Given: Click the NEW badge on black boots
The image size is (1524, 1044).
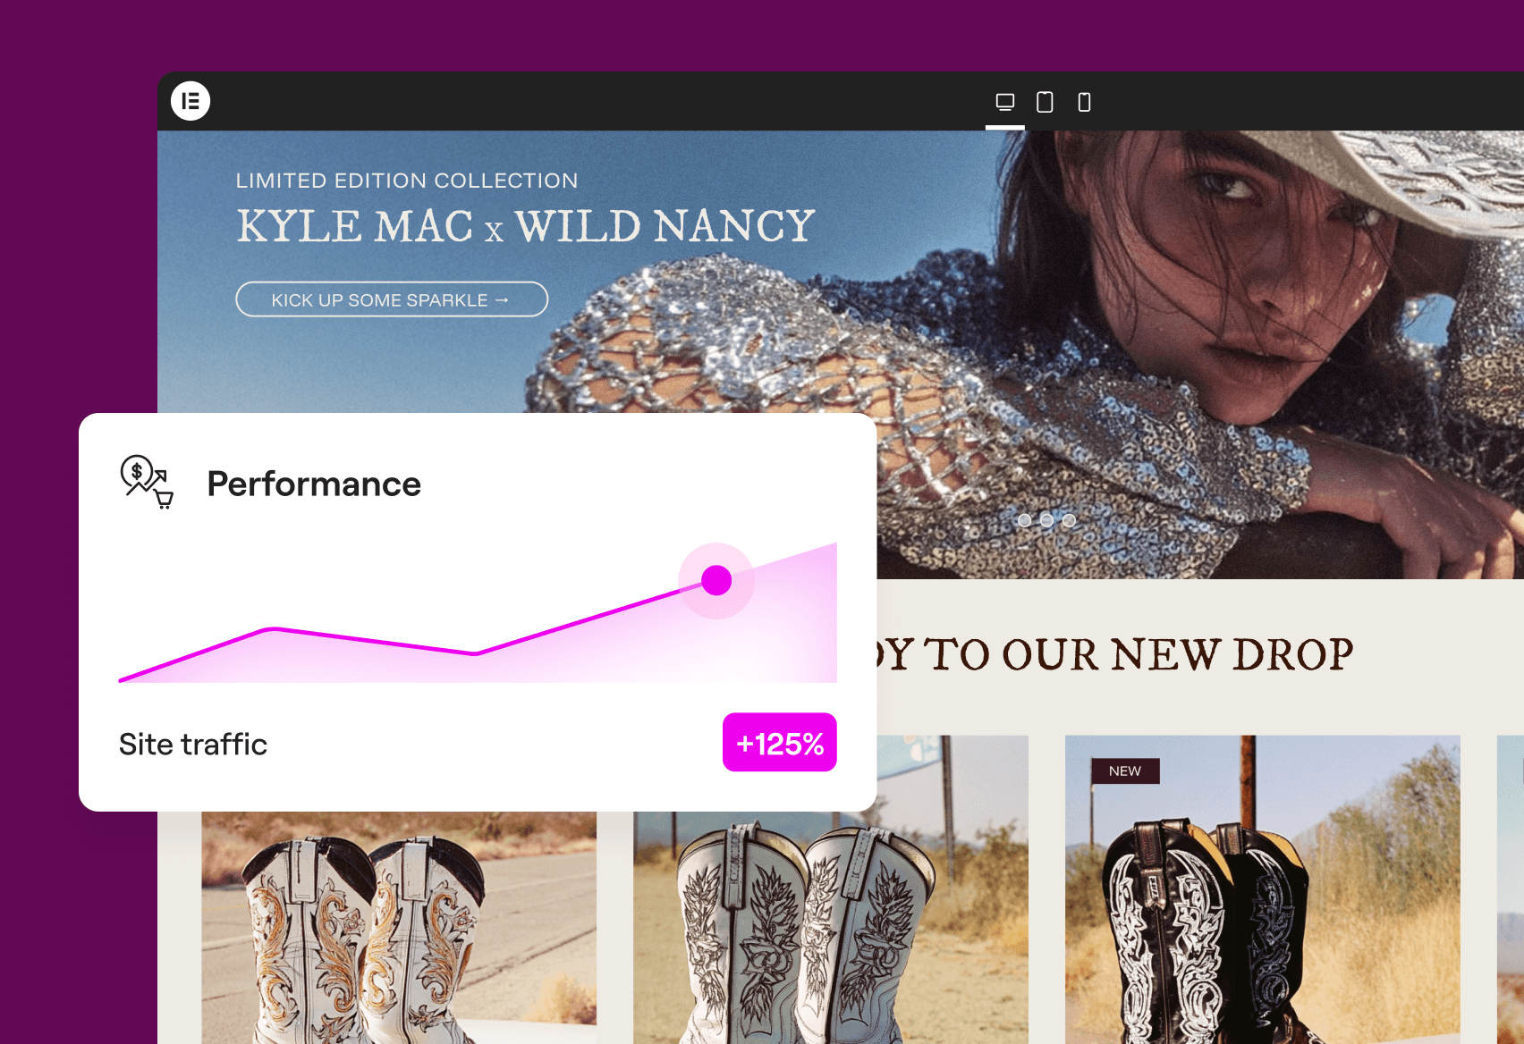Looking at the screenshot, I should point(1125,771).
